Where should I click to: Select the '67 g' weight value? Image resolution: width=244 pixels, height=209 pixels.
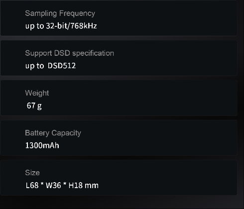tap(34, 105)
